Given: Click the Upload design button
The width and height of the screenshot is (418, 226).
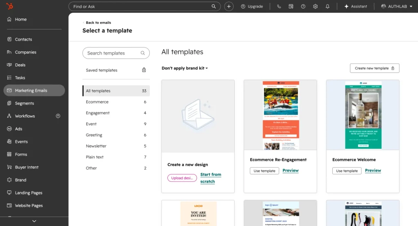Looking at the screenshot, I should pyautogui.click(x=182, y=178).
